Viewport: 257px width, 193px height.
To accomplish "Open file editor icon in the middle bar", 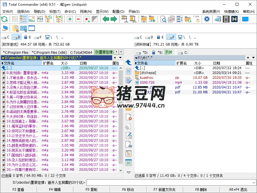I will 128,81.
